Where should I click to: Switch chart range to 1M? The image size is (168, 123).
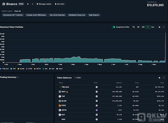tap(138, 27)
